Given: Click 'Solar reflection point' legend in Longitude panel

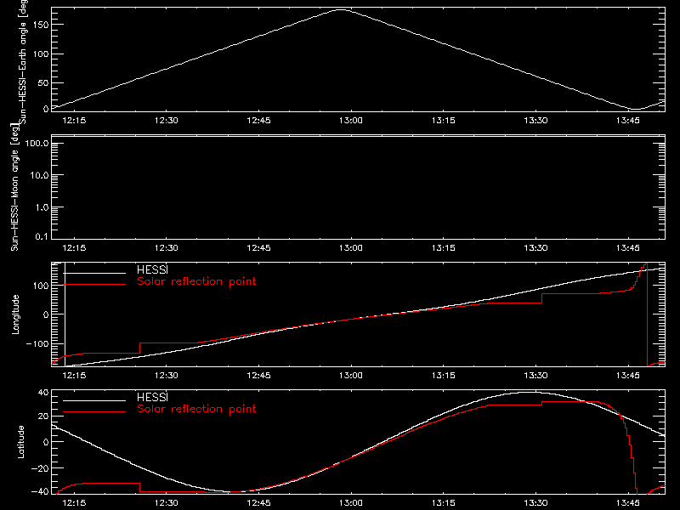Looking at the screenshot, I should pos(196,281).
